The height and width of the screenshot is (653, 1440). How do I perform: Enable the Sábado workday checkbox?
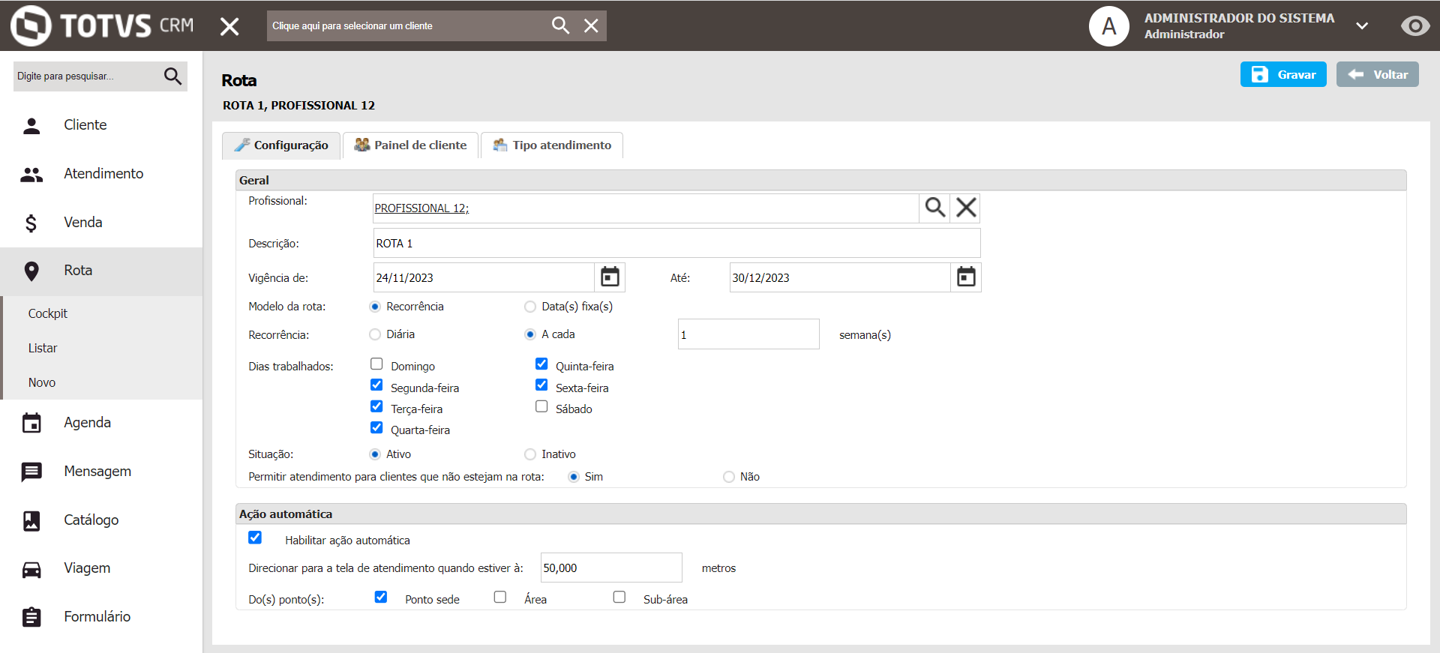tap(541, 406)
